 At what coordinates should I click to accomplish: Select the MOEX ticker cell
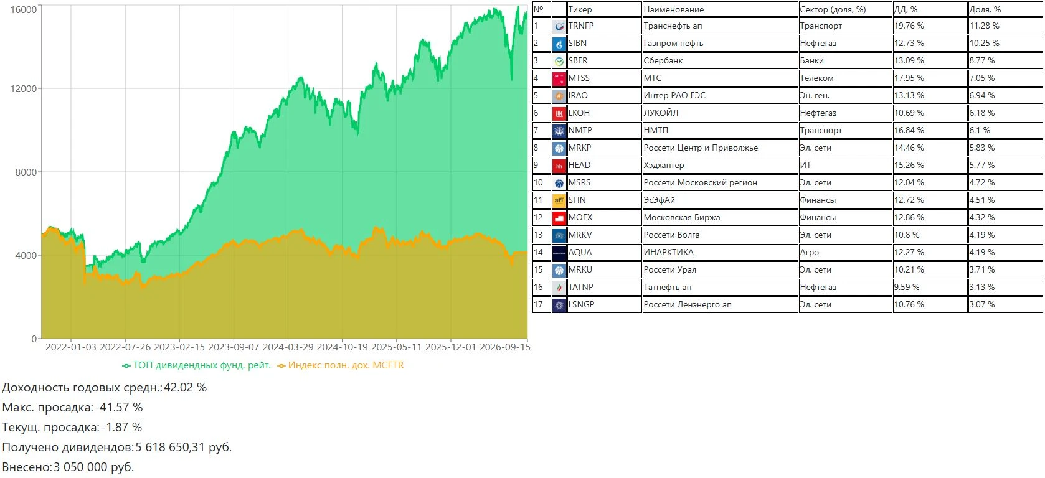click(x=604, y=218)
